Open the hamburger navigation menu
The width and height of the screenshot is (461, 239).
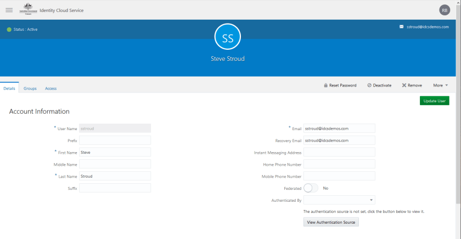(9, 10)
